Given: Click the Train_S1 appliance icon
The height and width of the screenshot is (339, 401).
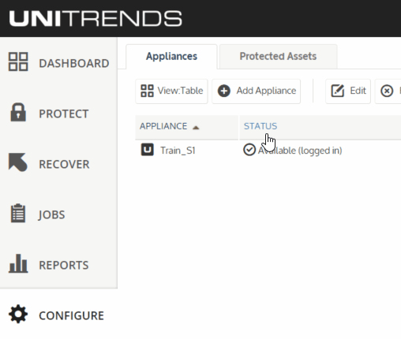Looking at the screenshot, I should [x=148, y=150].
